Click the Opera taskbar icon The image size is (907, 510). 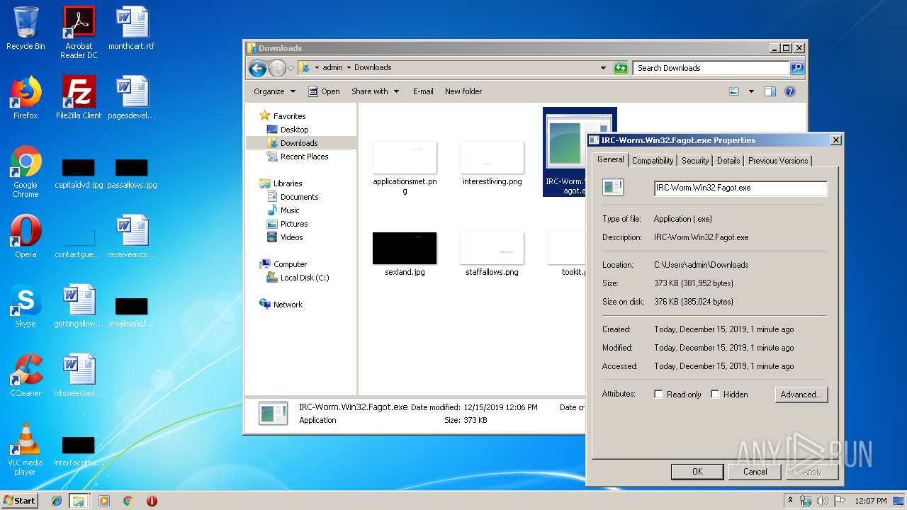[152, 501]
